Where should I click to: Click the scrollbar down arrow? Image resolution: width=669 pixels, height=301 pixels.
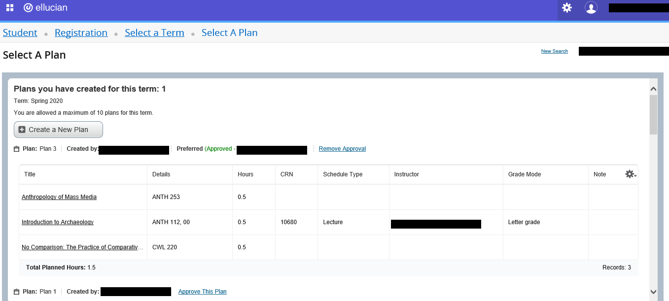[x=653, y=292]
